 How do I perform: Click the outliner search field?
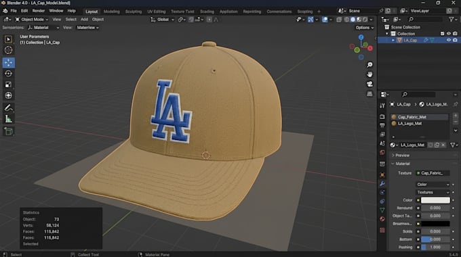pos(425,20)
